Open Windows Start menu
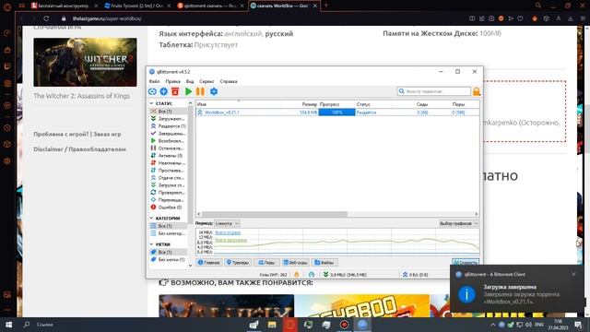Image resolution: width=590 pixels, height=332 pixels. [x=8, y=325]
